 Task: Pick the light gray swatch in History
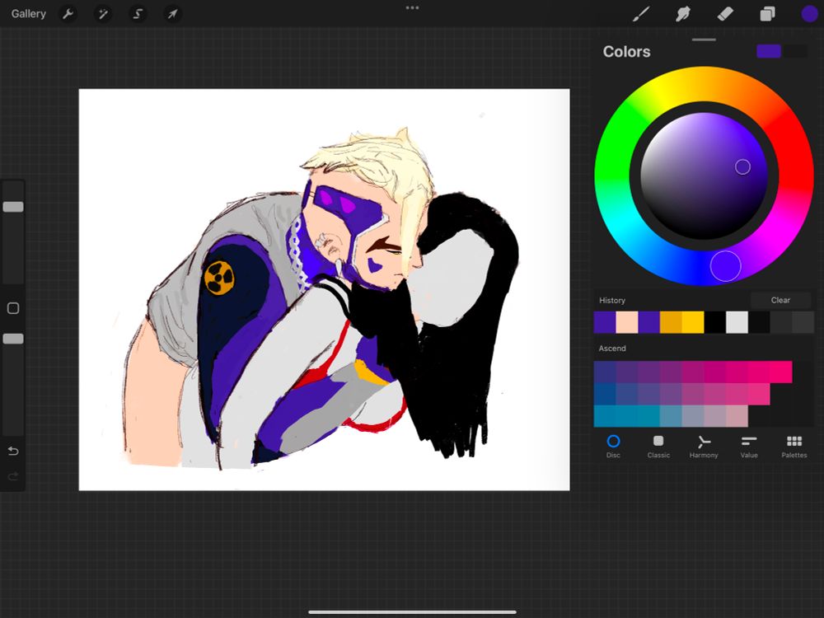click(737, 322)
